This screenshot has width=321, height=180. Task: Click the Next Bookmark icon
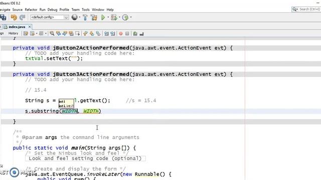92,33
